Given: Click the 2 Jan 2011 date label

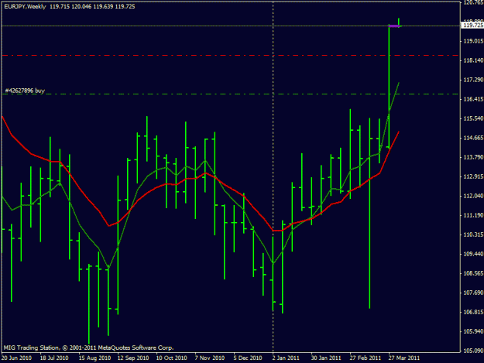Looking at the screenshot, I should point(286,358).
